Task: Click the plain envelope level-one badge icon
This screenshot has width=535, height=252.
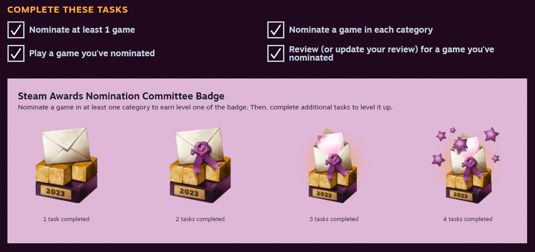Action: click(x=66, y=165)
